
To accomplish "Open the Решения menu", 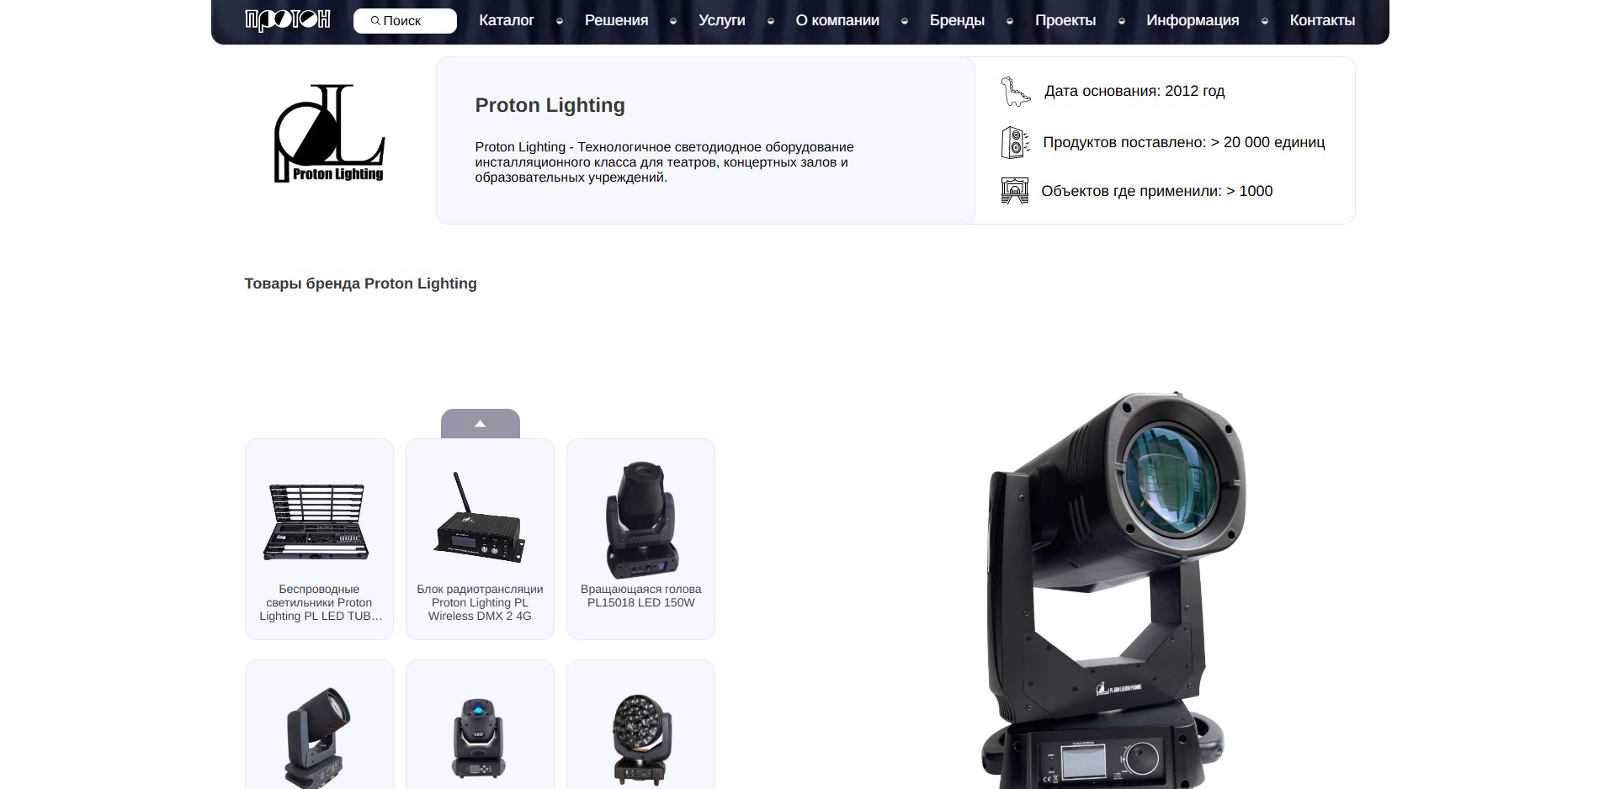I will click(617, 20).
